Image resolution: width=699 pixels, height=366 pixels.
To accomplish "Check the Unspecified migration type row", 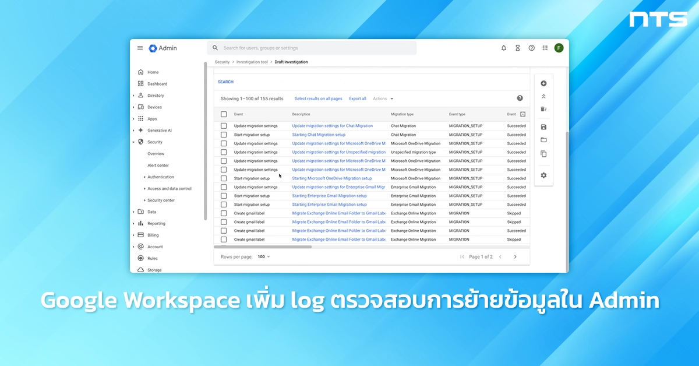I will click(x=224, y=152).
